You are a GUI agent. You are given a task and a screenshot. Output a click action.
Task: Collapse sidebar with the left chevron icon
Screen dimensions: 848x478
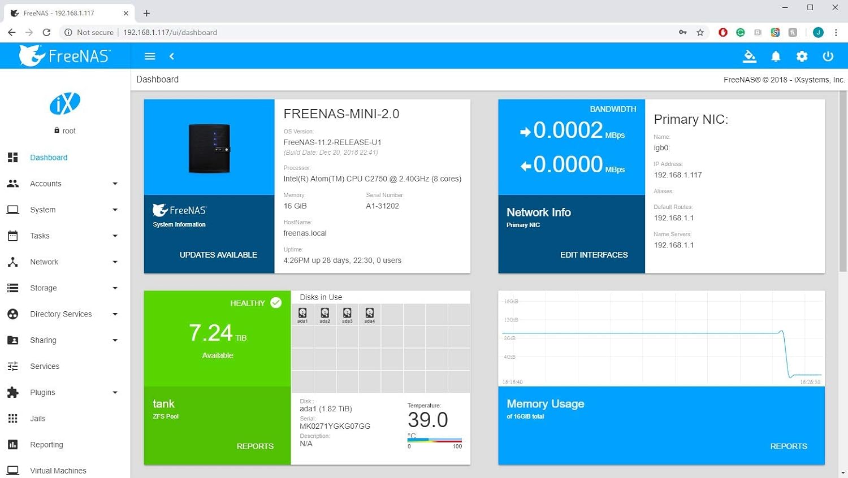172,57
